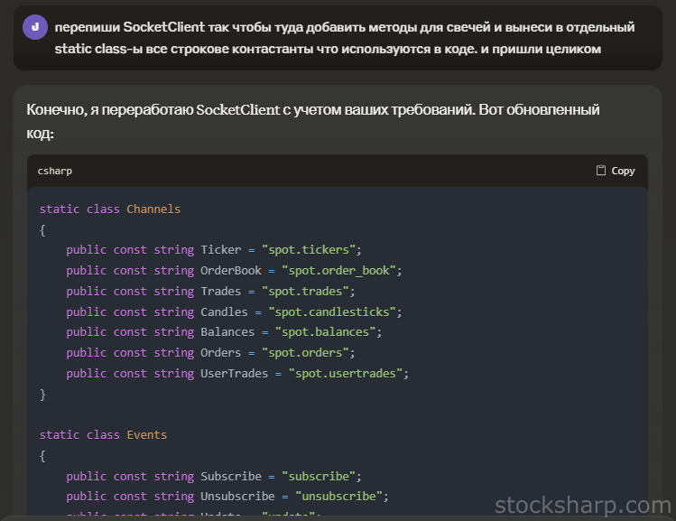Select the "subscribe" string value
This screenshot has width=676, height=521.
tap(321, 476)
